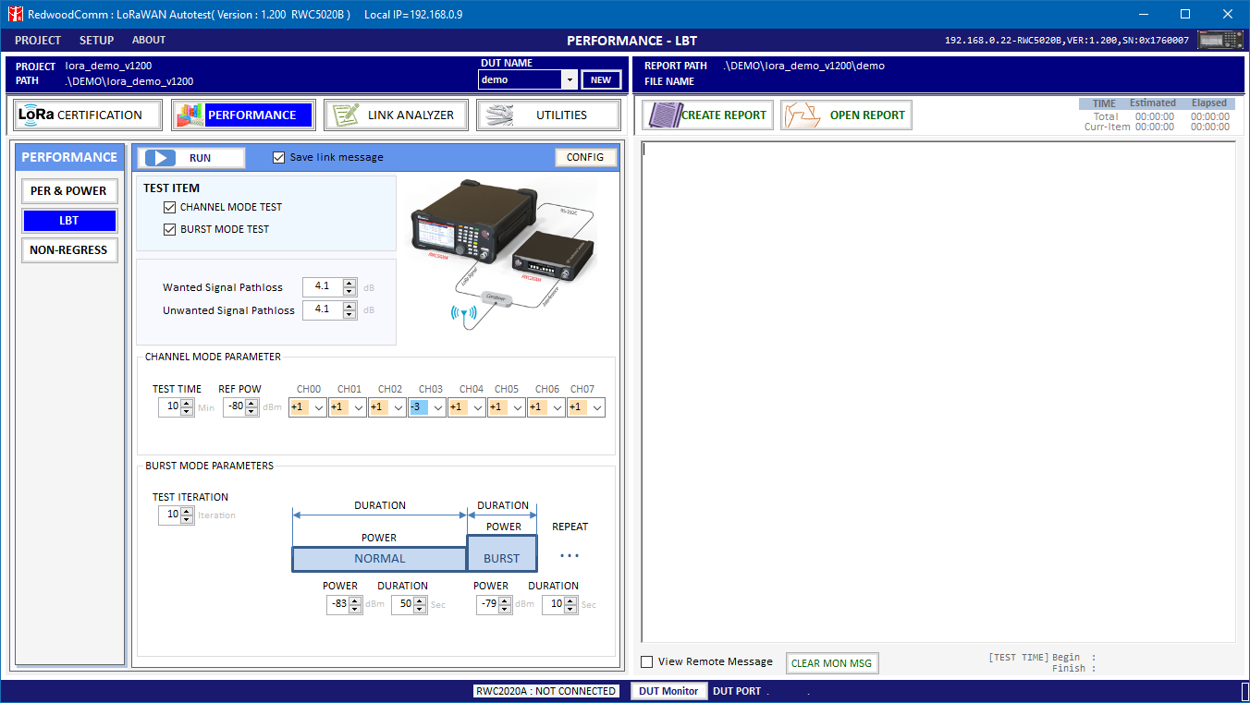Click the test setup equipment diagram image
The height and width of the screenshot is (703, 1250).
[504, 254]
